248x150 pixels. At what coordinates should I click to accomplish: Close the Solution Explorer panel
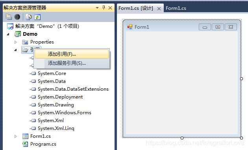coord(110,8)
